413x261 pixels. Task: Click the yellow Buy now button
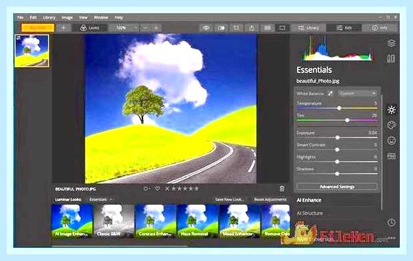click(38, 28)
